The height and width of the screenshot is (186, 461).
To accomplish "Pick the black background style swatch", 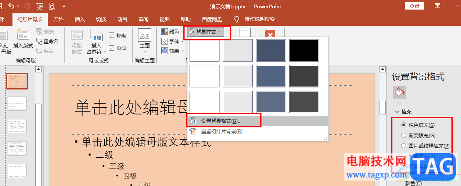I will (304, 50).
